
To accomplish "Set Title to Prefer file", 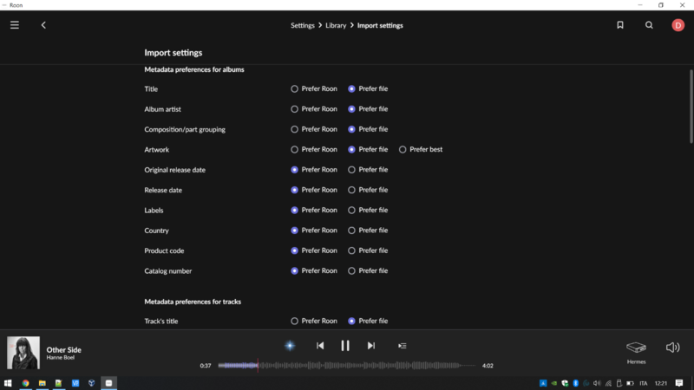I will point(368,89).
